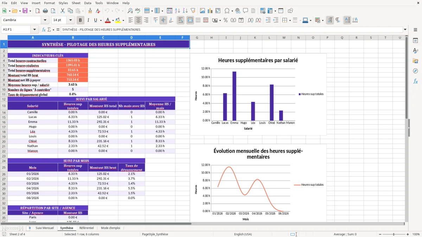Open the sidebar Properties panel icon
This screenshot has height=237, width=422.
coord(415,40)
